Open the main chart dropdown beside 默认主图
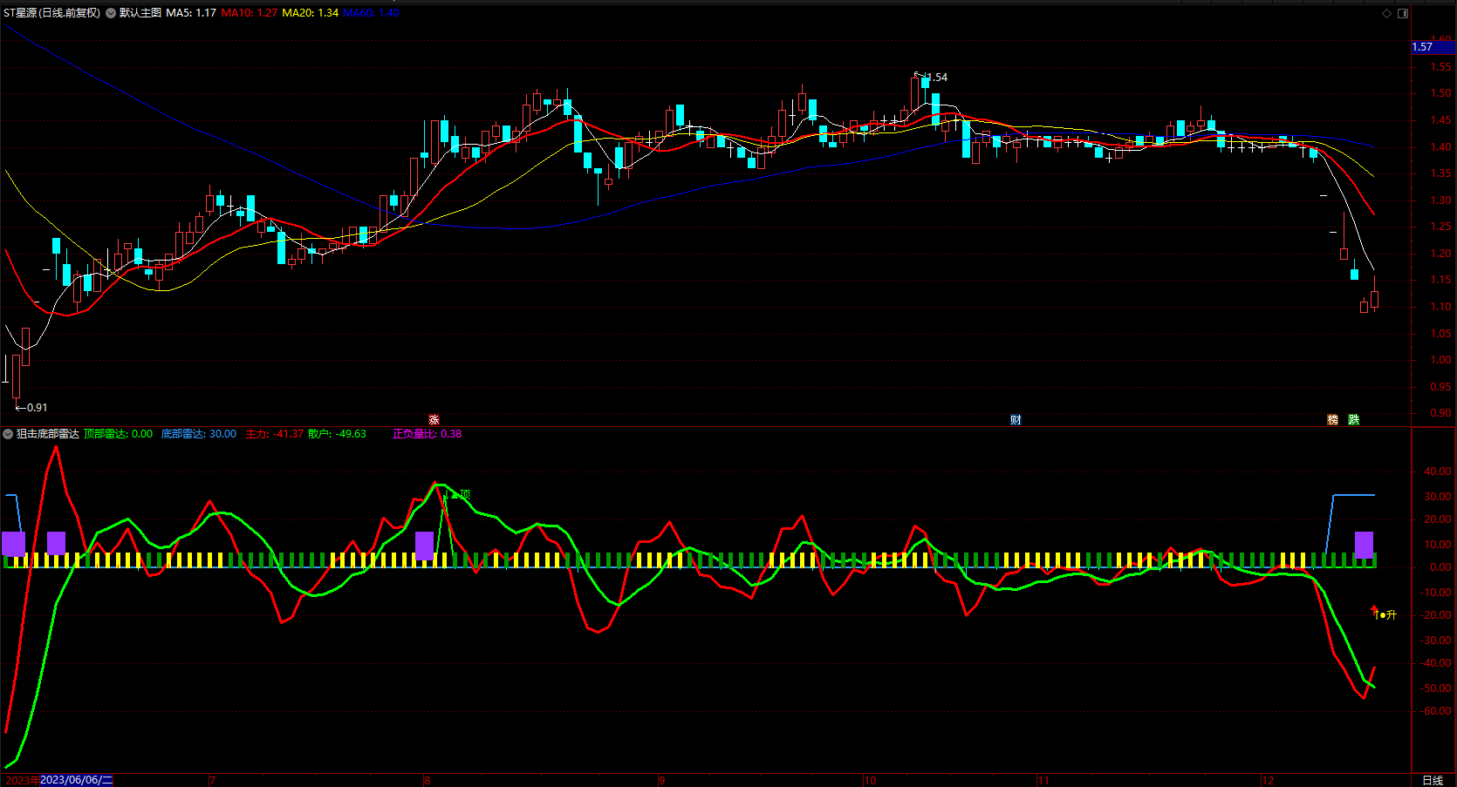 pos(112,13)
